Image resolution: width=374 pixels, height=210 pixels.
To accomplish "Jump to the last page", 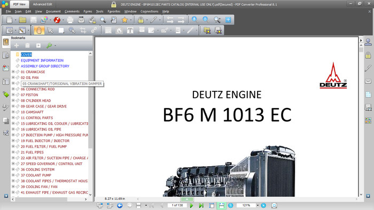I will click(201, 206).
